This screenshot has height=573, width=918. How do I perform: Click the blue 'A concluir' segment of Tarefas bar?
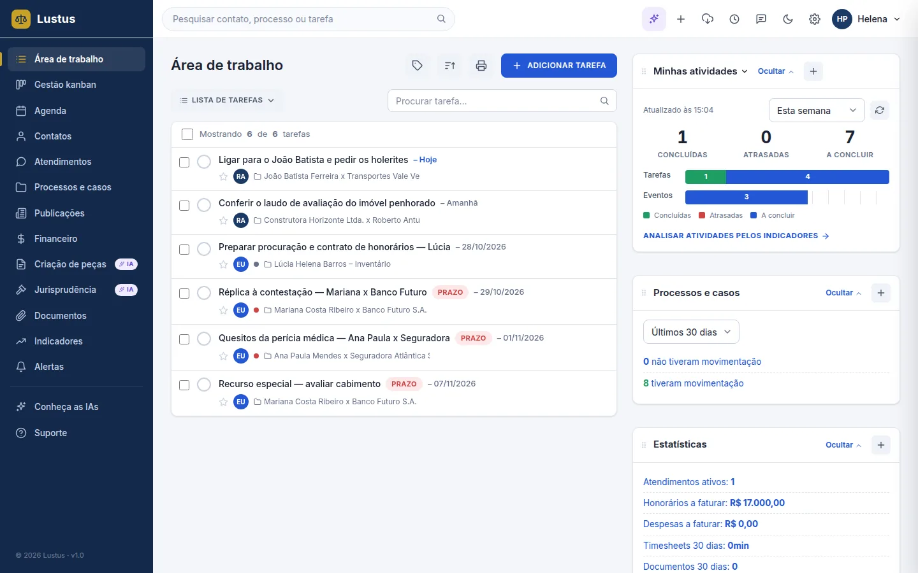(808, 177)
